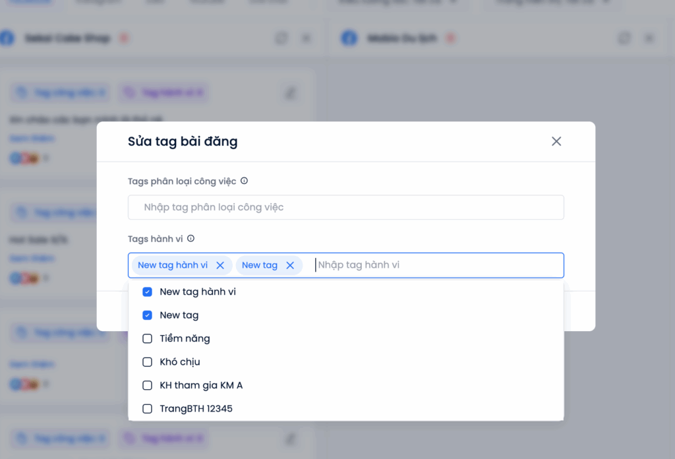
Task: Click the "New tag" chip label
Action: [x=260, y=265]
